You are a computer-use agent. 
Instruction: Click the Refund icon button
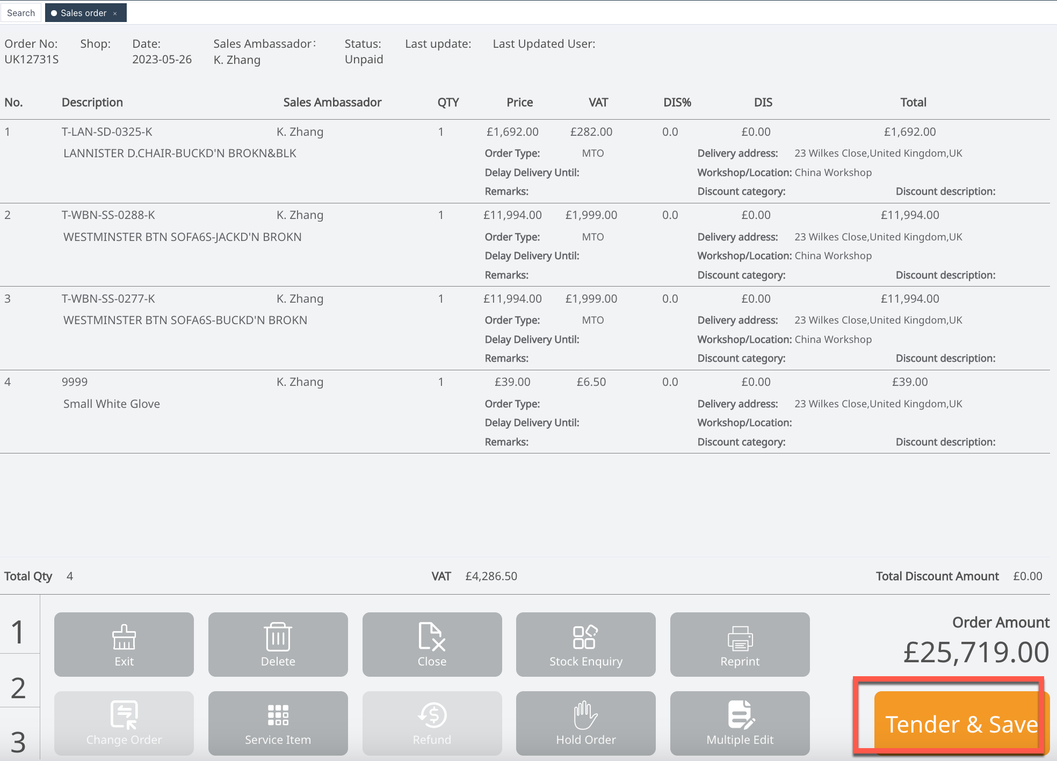(432, 723)
